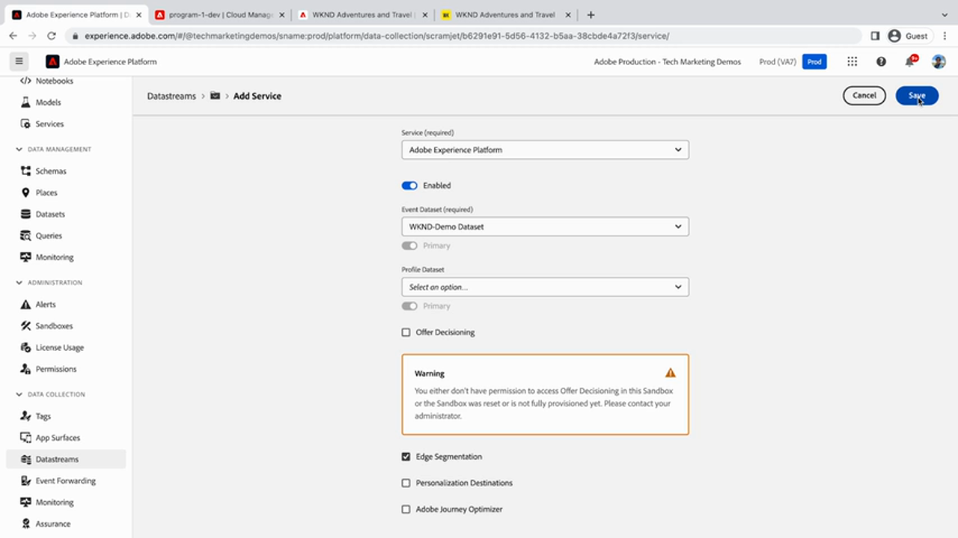Check the Personalization Destinations checkbox
Image resolution: width=958 pixels, height=538 pixels.
click(406, 483)
